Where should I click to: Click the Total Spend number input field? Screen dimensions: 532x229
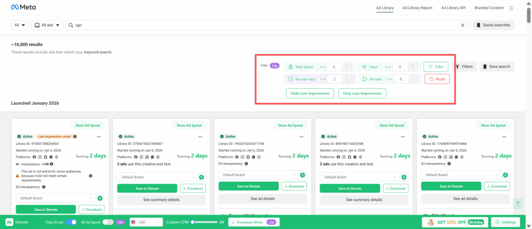(x=335, y=66)
